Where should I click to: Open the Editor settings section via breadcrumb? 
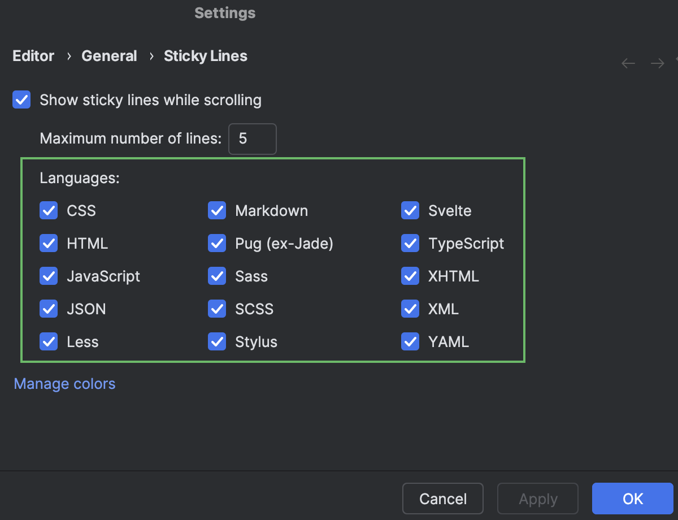point(33,55)
